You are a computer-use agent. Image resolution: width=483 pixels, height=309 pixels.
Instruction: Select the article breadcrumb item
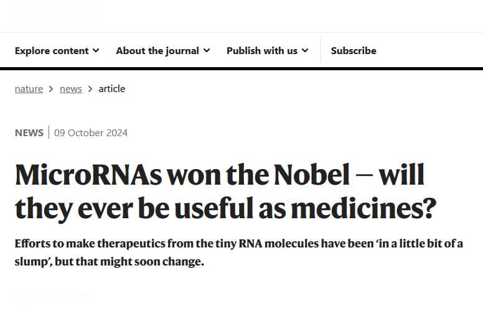pyautogui.click(x=112, y=89)
